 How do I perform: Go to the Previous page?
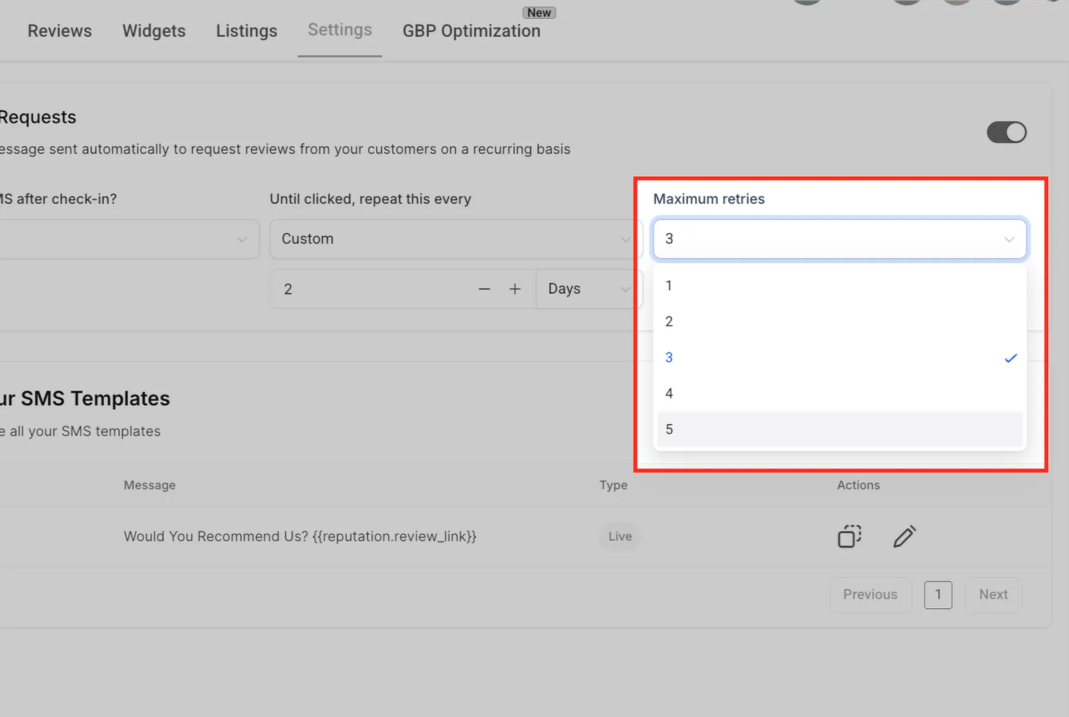tap(870, 595)
